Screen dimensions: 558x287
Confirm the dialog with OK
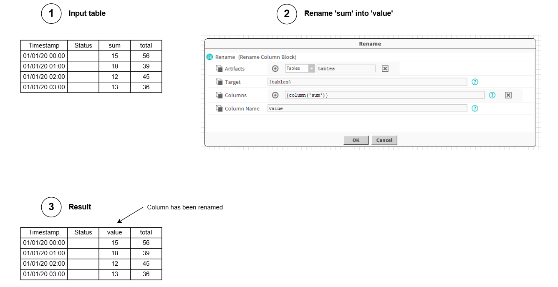pos(356,140)
